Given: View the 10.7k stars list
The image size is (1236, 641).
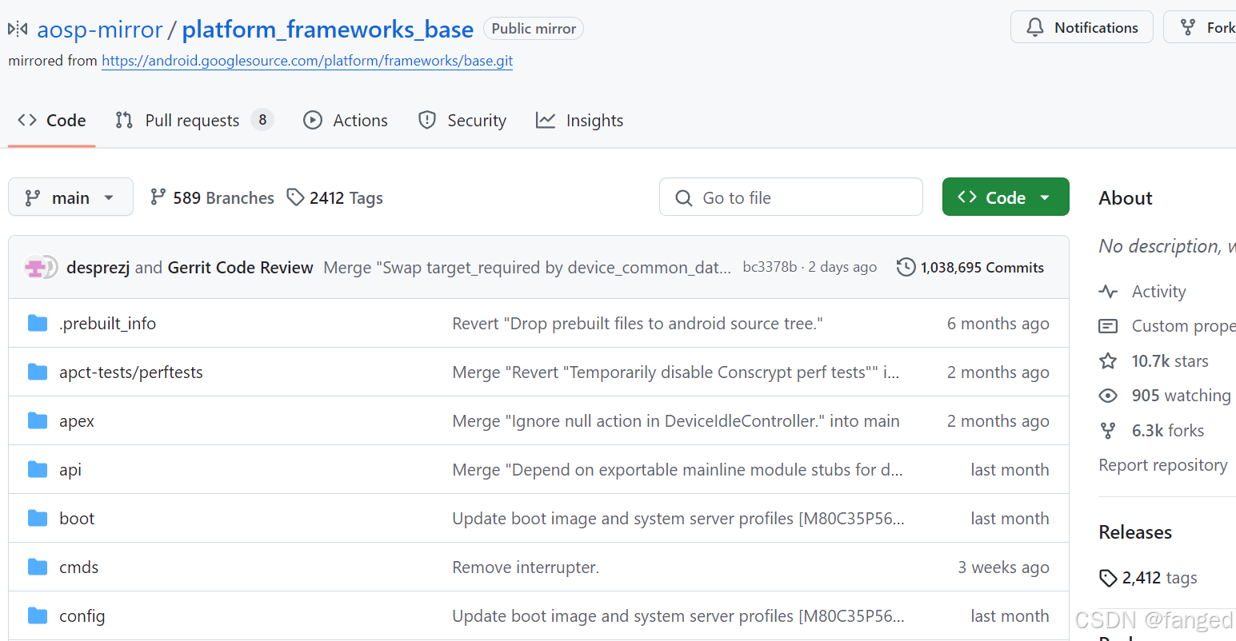Looking at the screenshot, I should tap(1170, 361).
